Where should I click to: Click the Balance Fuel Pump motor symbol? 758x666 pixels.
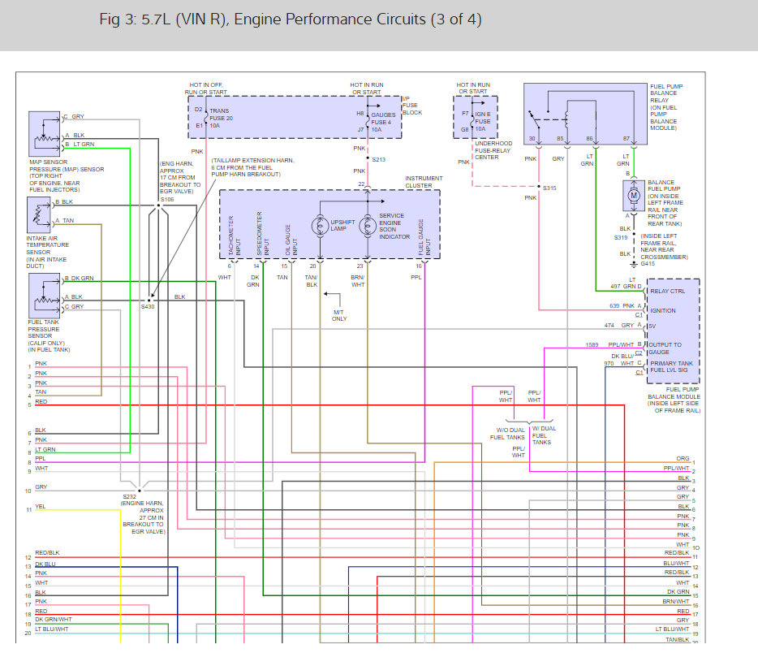tap(633, 196)
